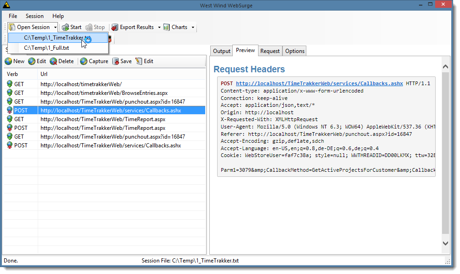Select BrowseEntries.aspx URL in request list

point(104,93)
